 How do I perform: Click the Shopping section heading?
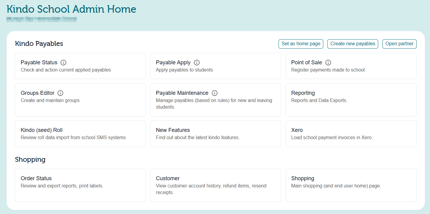coord(30,159)
